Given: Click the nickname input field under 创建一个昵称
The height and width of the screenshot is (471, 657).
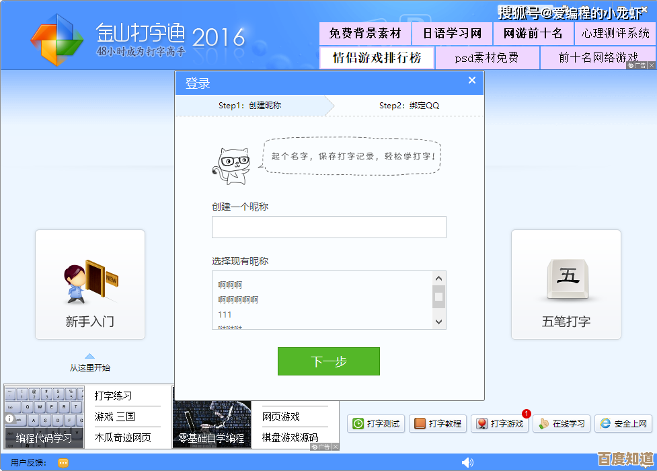Looking at the screenshot, I should click(x=329, y=227).
